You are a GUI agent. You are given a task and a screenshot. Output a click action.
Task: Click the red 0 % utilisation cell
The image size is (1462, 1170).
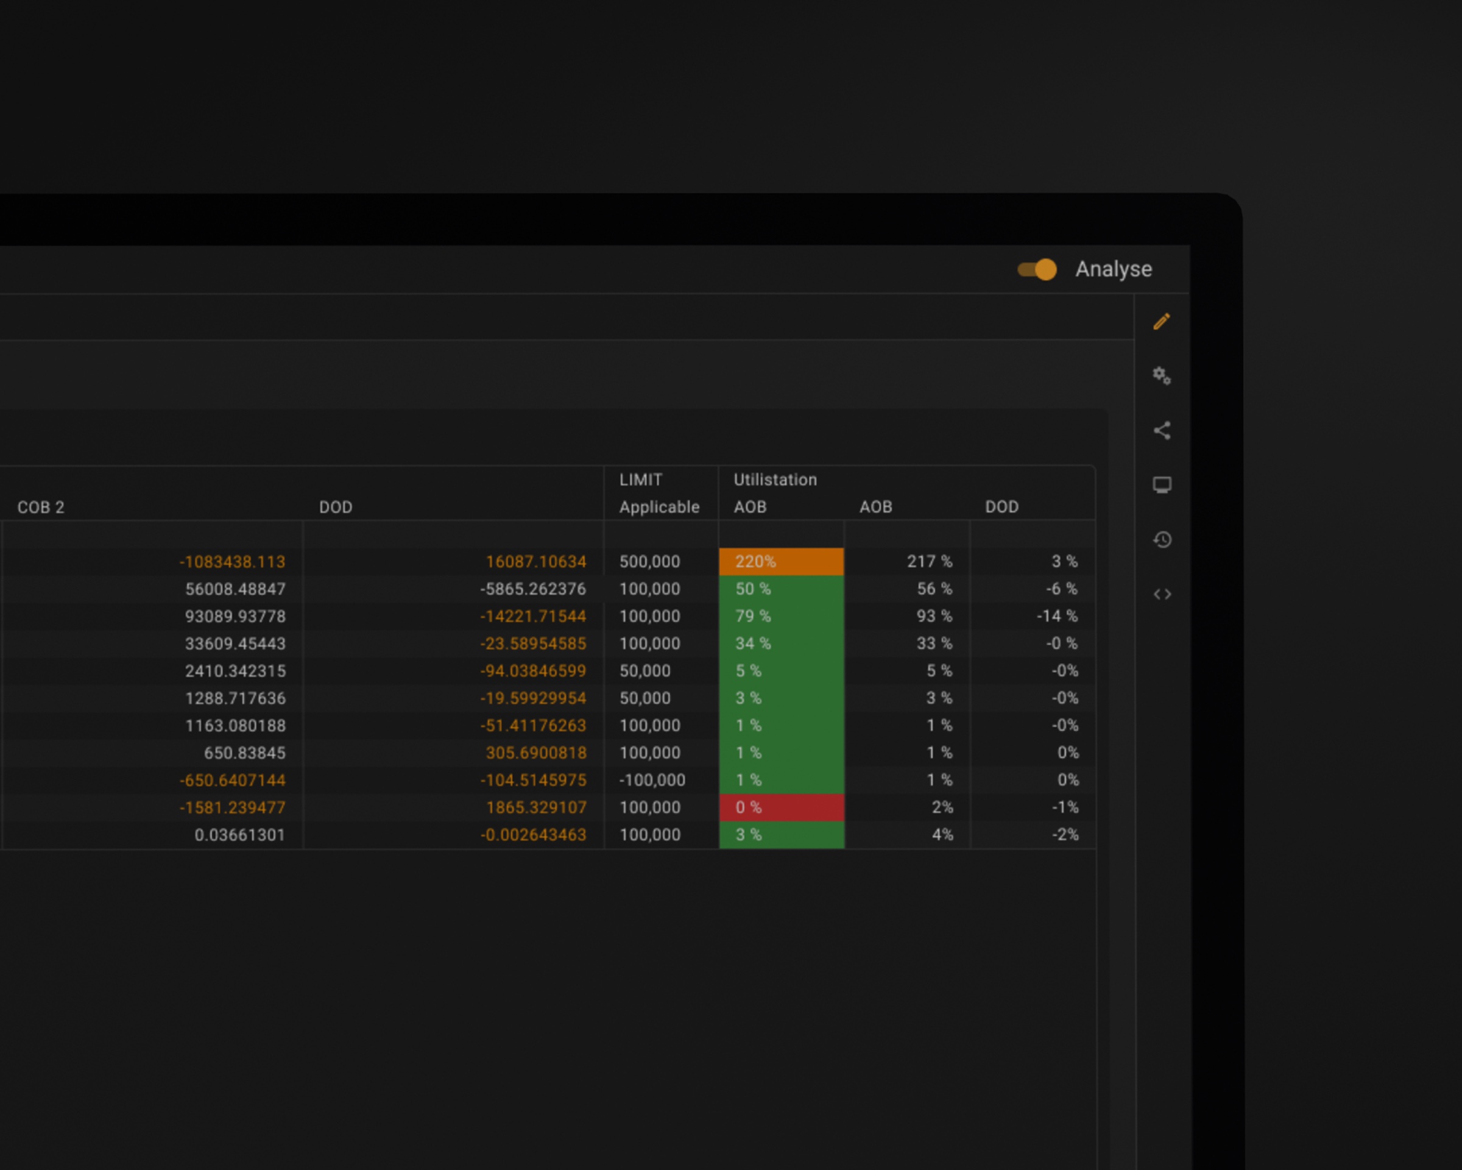[781, 807]
